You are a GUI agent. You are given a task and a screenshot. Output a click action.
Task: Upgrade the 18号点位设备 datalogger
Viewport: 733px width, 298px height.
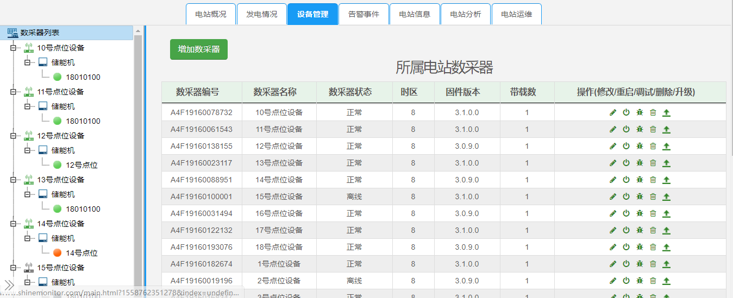click(667, 248)
